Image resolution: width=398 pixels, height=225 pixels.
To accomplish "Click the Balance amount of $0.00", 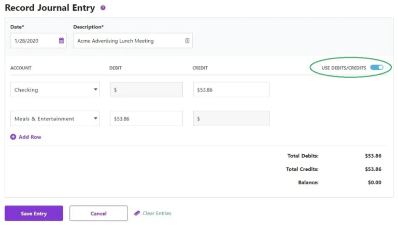I will (374, 183).
